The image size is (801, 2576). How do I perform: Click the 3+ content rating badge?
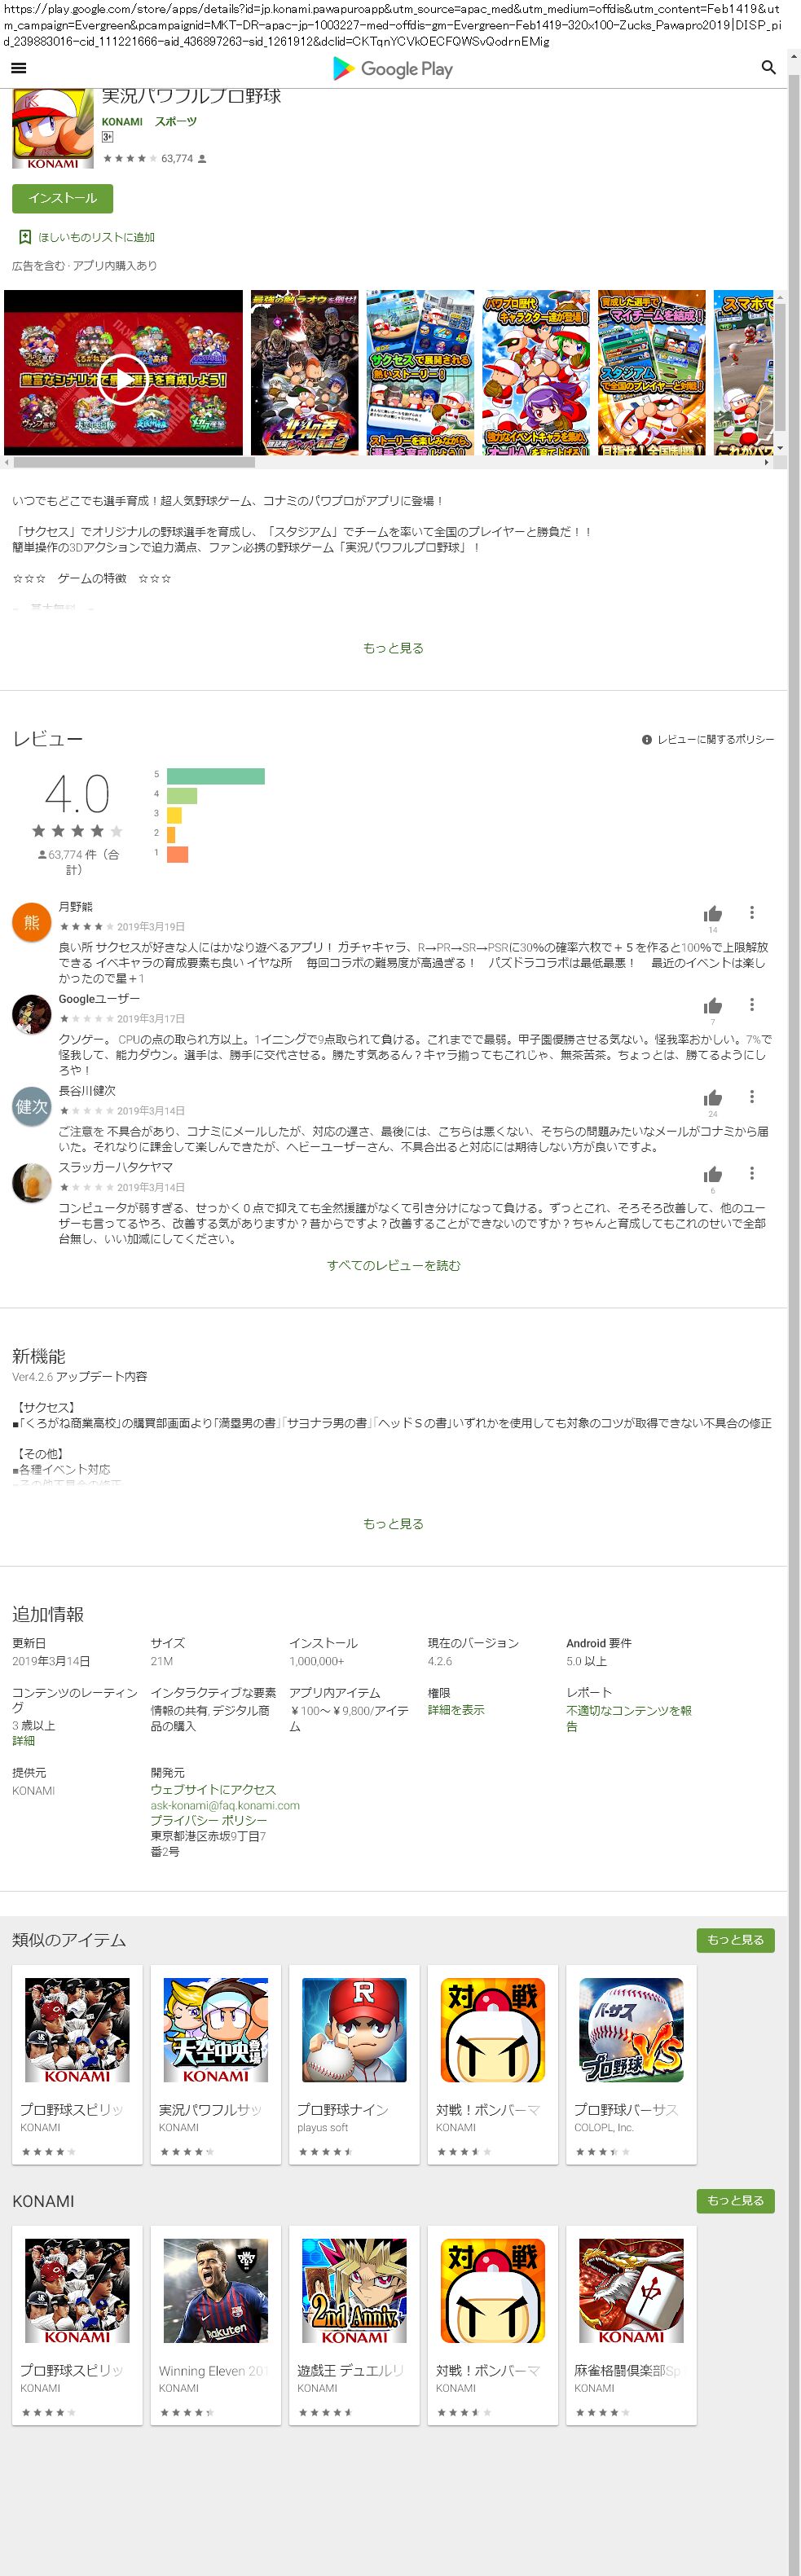coord(107,137)
